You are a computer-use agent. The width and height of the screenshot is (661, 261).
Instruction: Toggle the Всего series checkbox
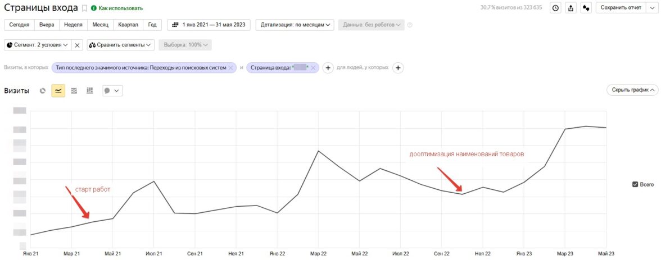[635, 184]
